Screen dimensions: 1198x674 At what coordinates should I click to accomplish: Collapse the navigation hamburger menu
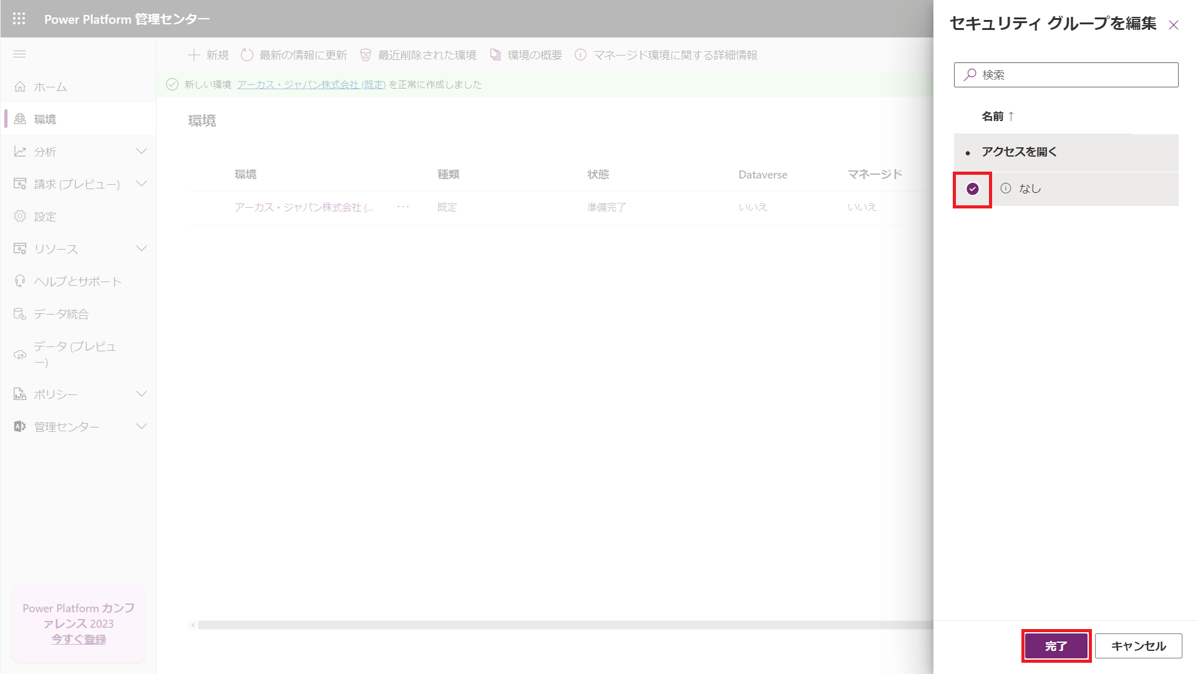[19, 54]
